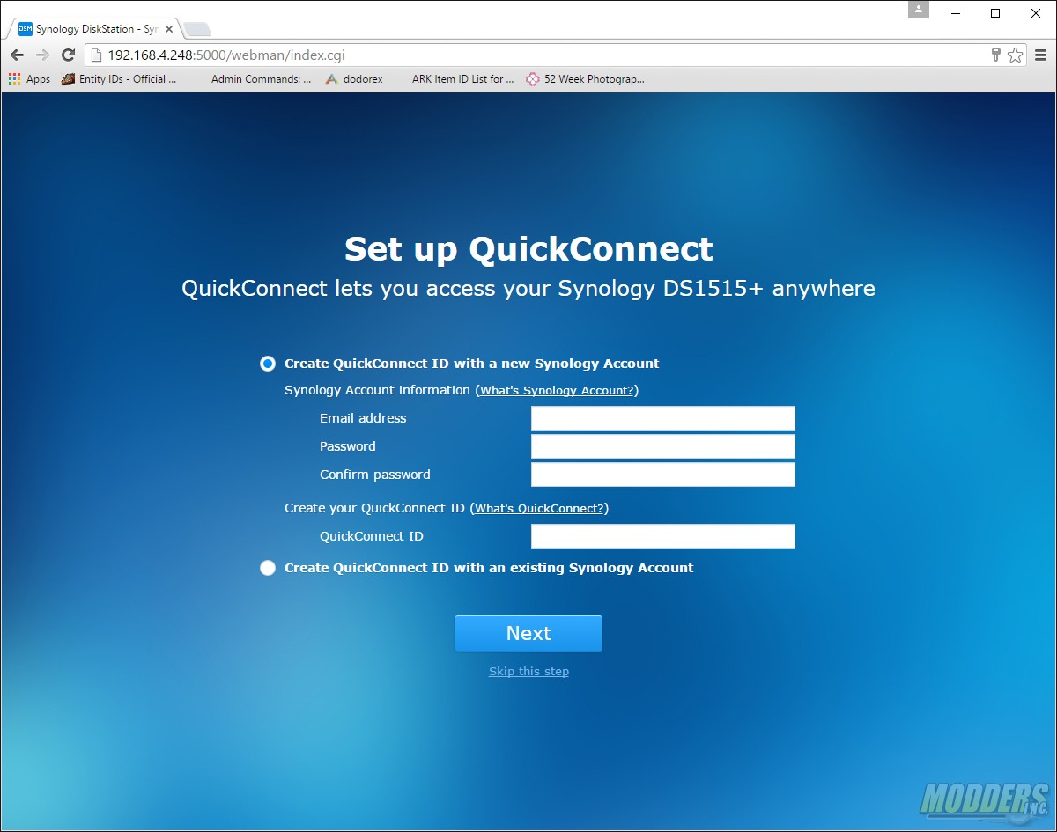
Task: Reload the page with the refresh icon
Action: point(68,55)
